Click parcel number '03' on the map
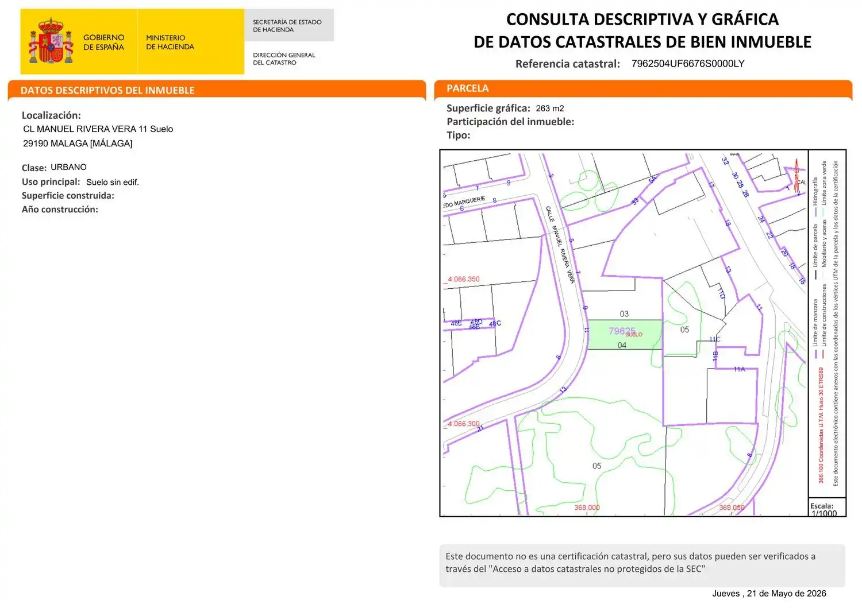 pos(624,314)
